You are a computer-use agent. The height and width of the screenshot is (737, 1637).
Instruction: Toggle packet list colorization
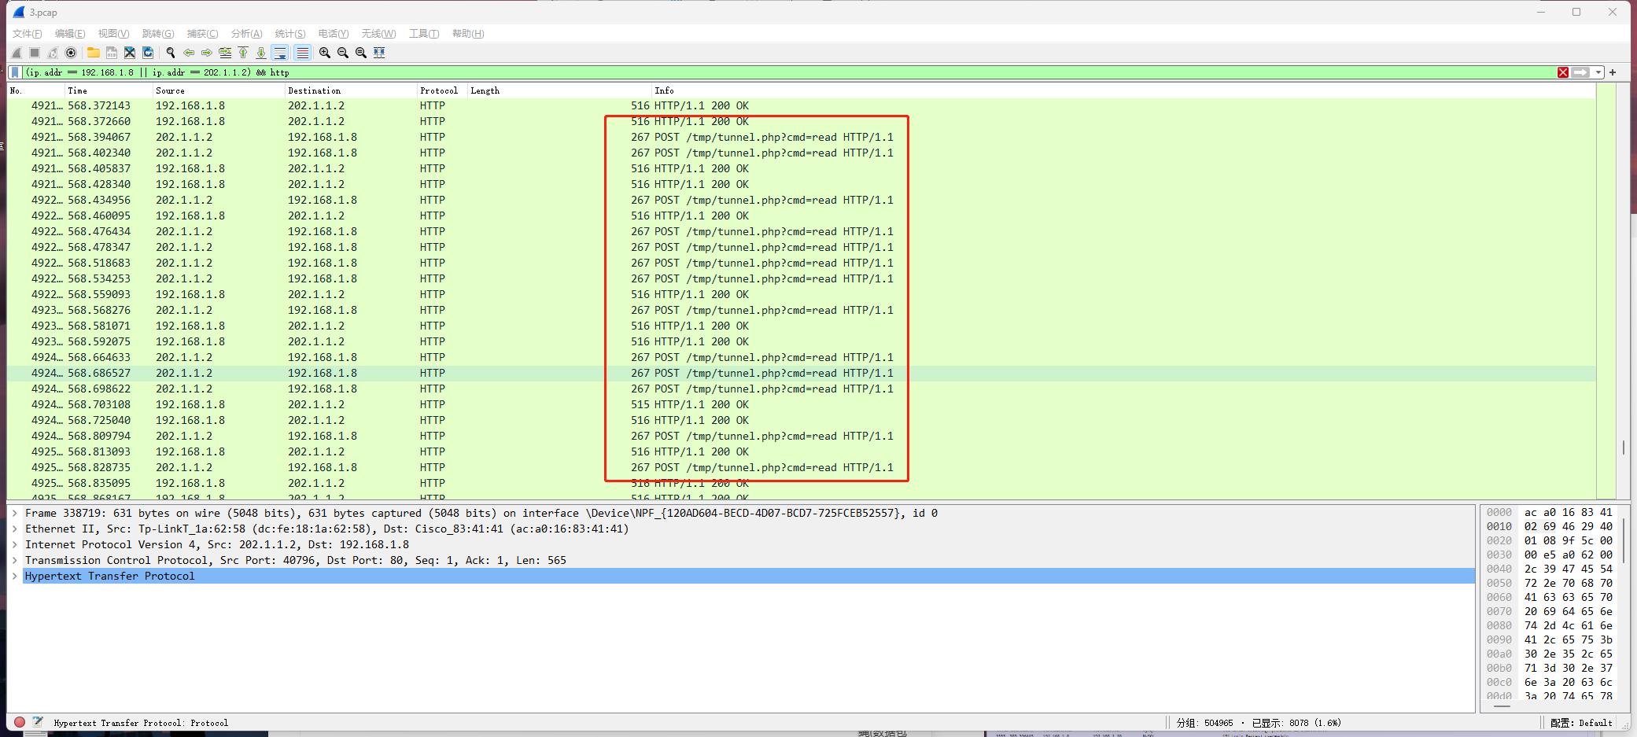pyautogui.click(x=302, y=53)
